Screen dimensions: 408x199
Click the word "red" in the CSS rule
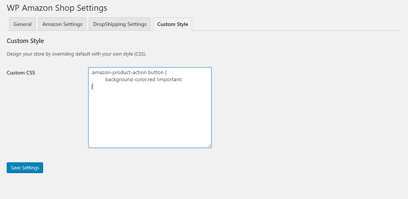[151, 80]
